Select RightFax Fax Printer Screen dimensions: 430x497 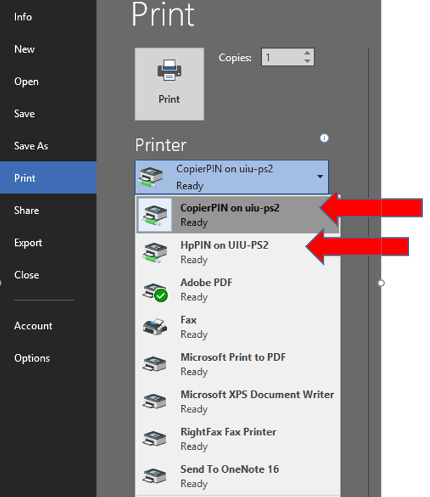(x=228, y=438)
